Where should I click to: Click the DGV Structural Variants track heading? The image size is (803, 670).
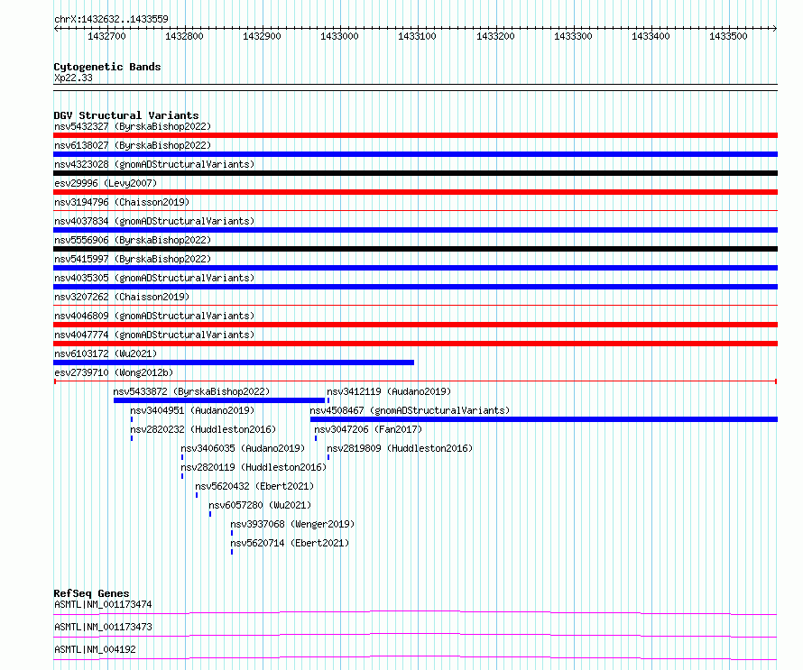[126, 115]
